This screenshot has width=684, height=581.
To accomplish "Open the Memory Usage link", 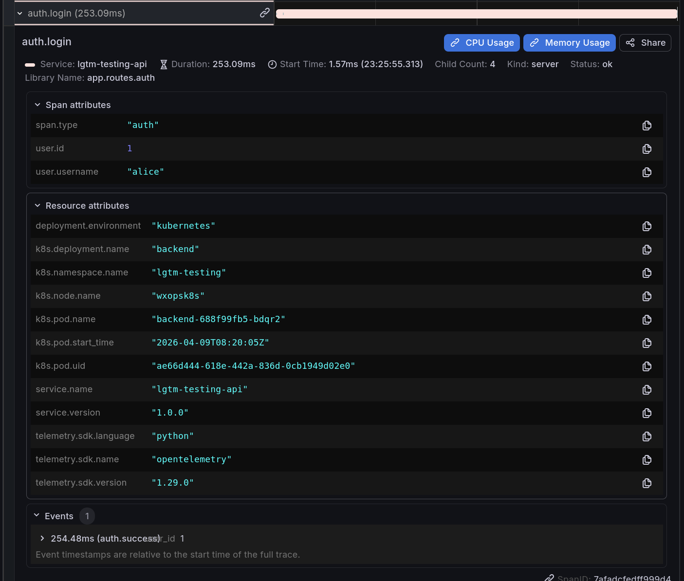I will tap(569, 43).
